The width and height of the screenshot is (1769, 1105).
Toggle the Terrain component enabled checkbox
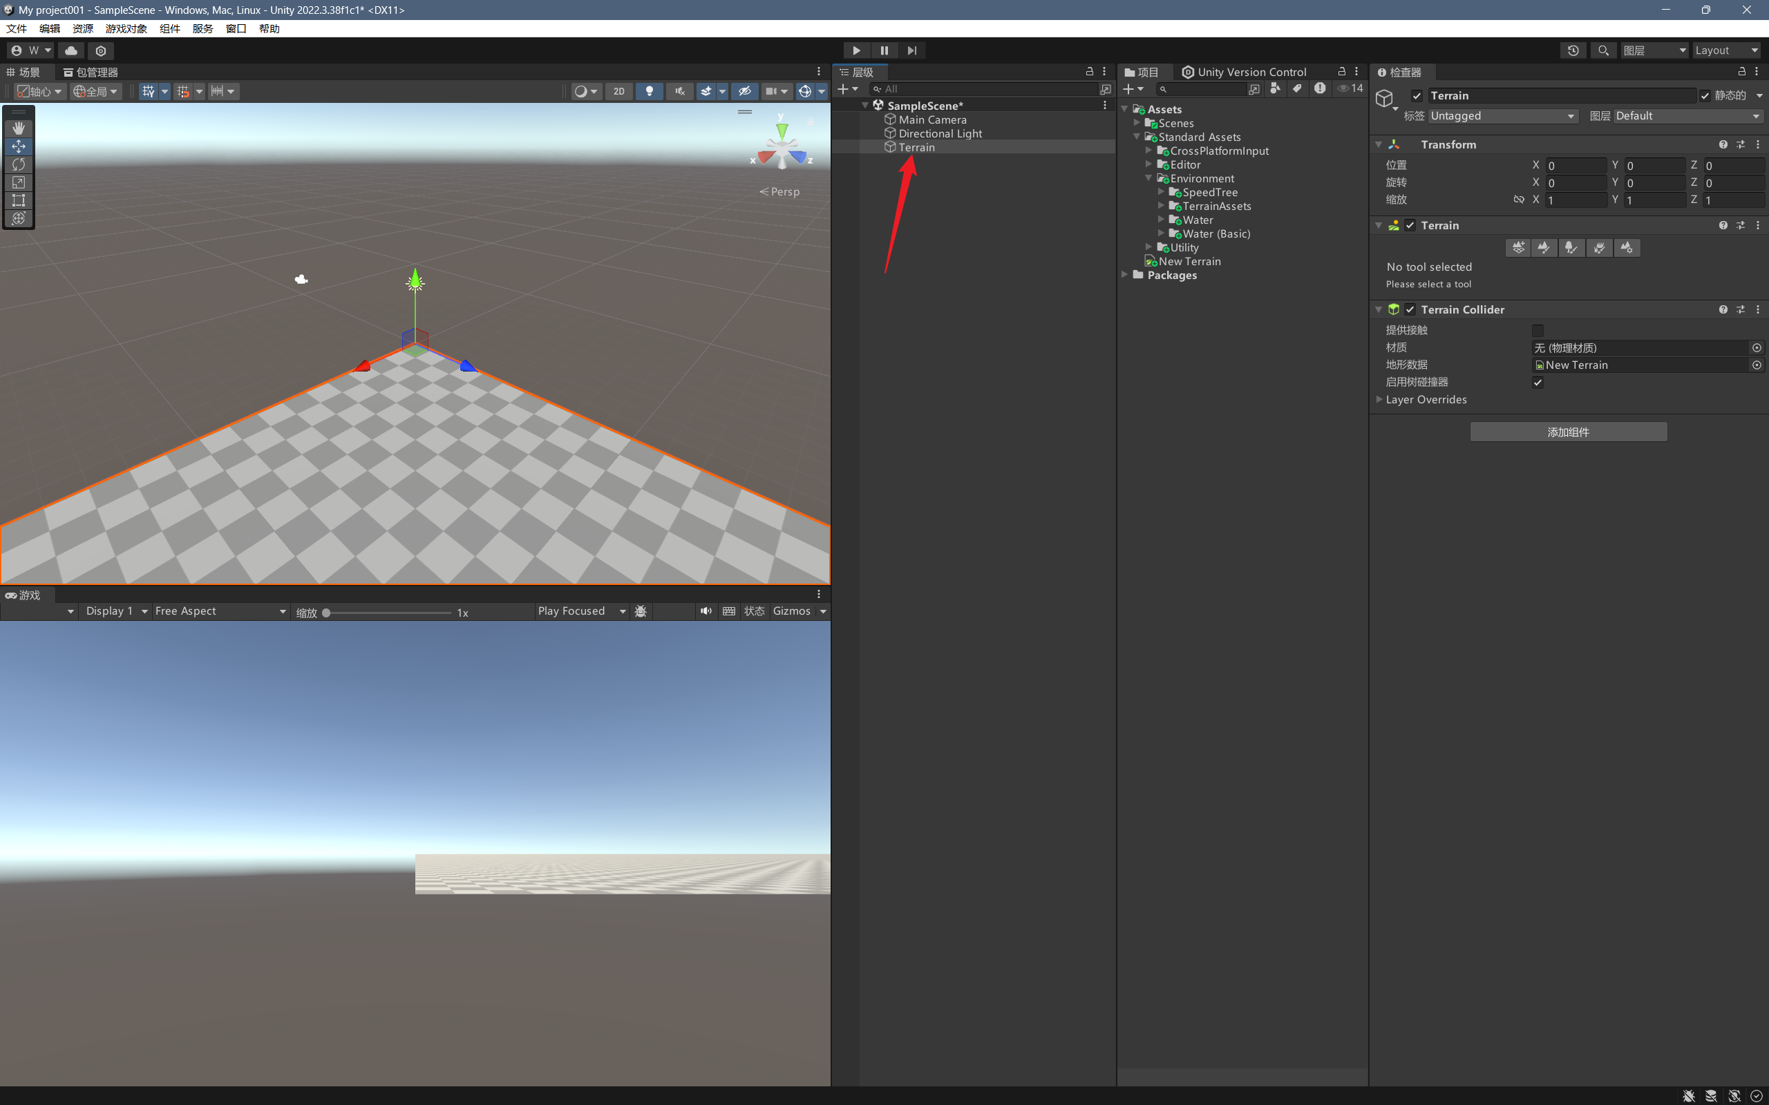[1410, 226]
